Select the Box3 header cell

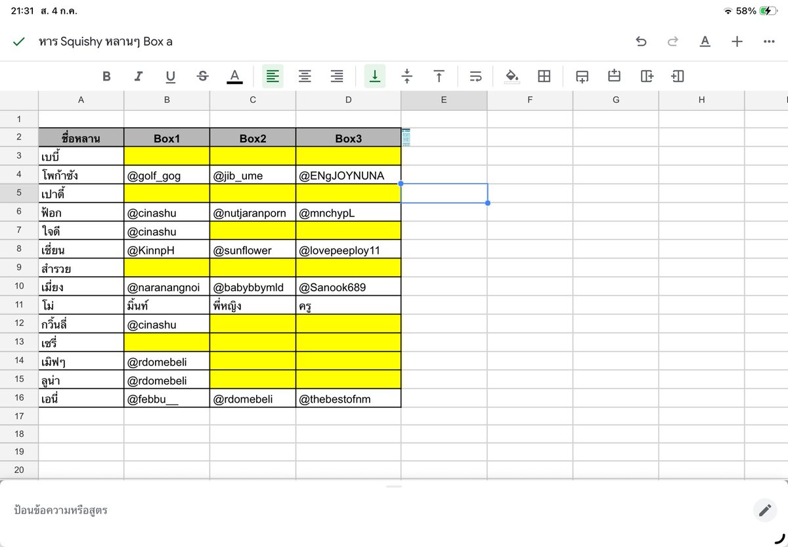point(348,138)
